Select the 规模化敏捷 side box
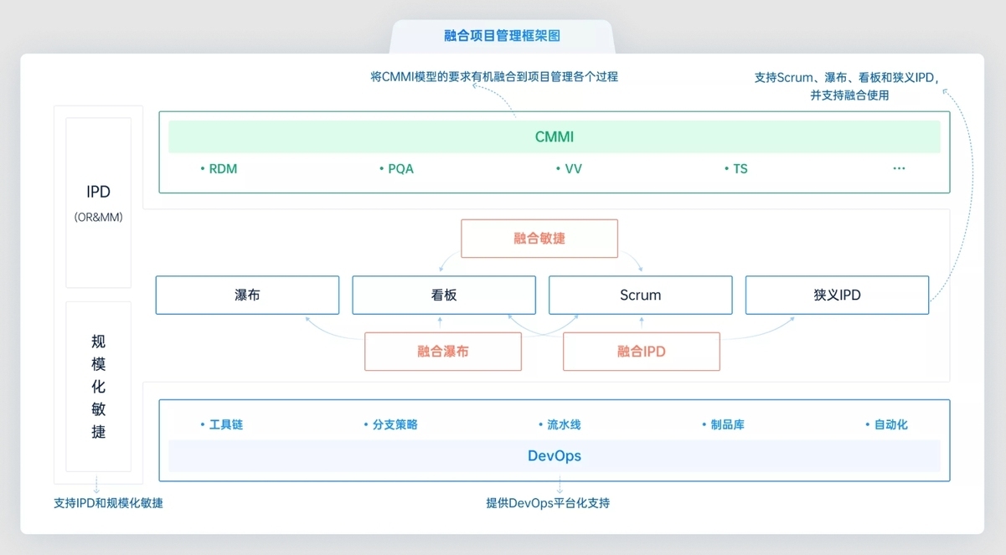The width and height of the screenshot is (1006, 555). (x=99, y=387)
